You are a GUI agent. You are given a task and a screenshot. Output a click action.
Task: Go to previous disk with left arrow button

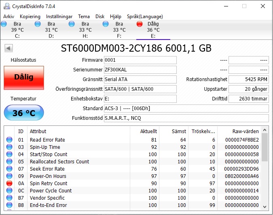coord(8,48)
